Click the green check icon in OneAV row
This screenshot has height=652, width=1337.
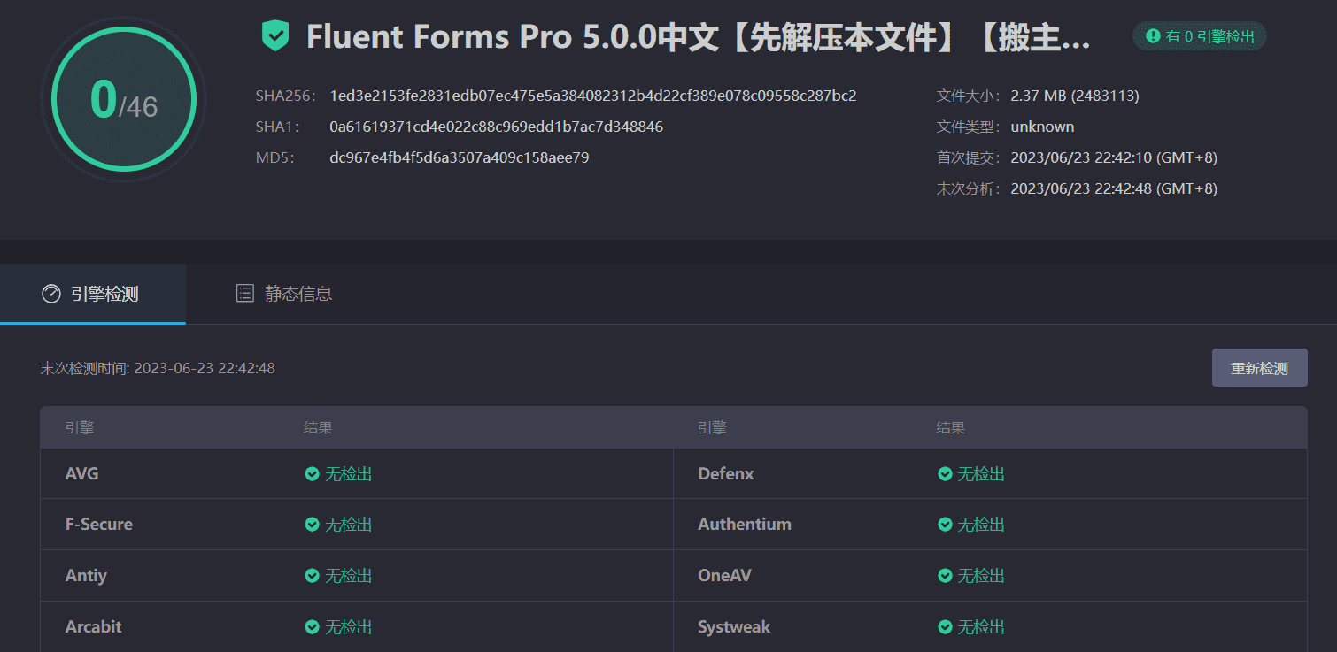pos(945,576)
